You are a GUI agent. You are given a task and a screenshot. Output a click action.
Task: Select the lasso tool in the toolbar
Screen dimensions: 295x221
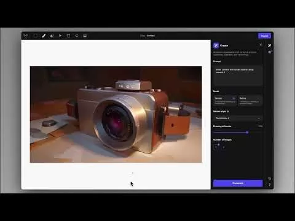tap(76, 36)
